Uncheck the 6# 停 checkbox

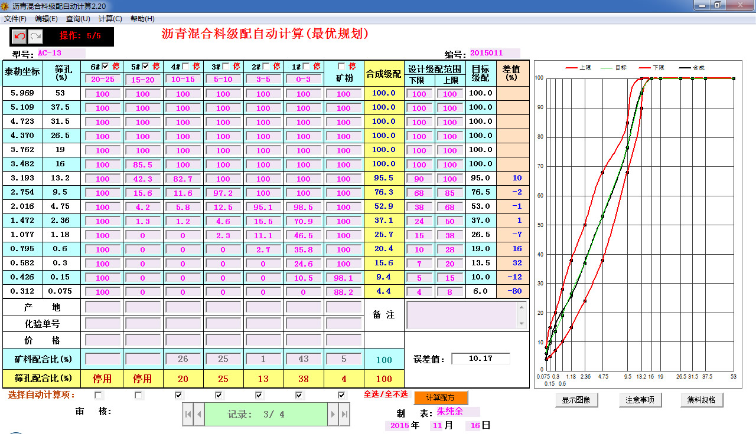tap(105, 66)
